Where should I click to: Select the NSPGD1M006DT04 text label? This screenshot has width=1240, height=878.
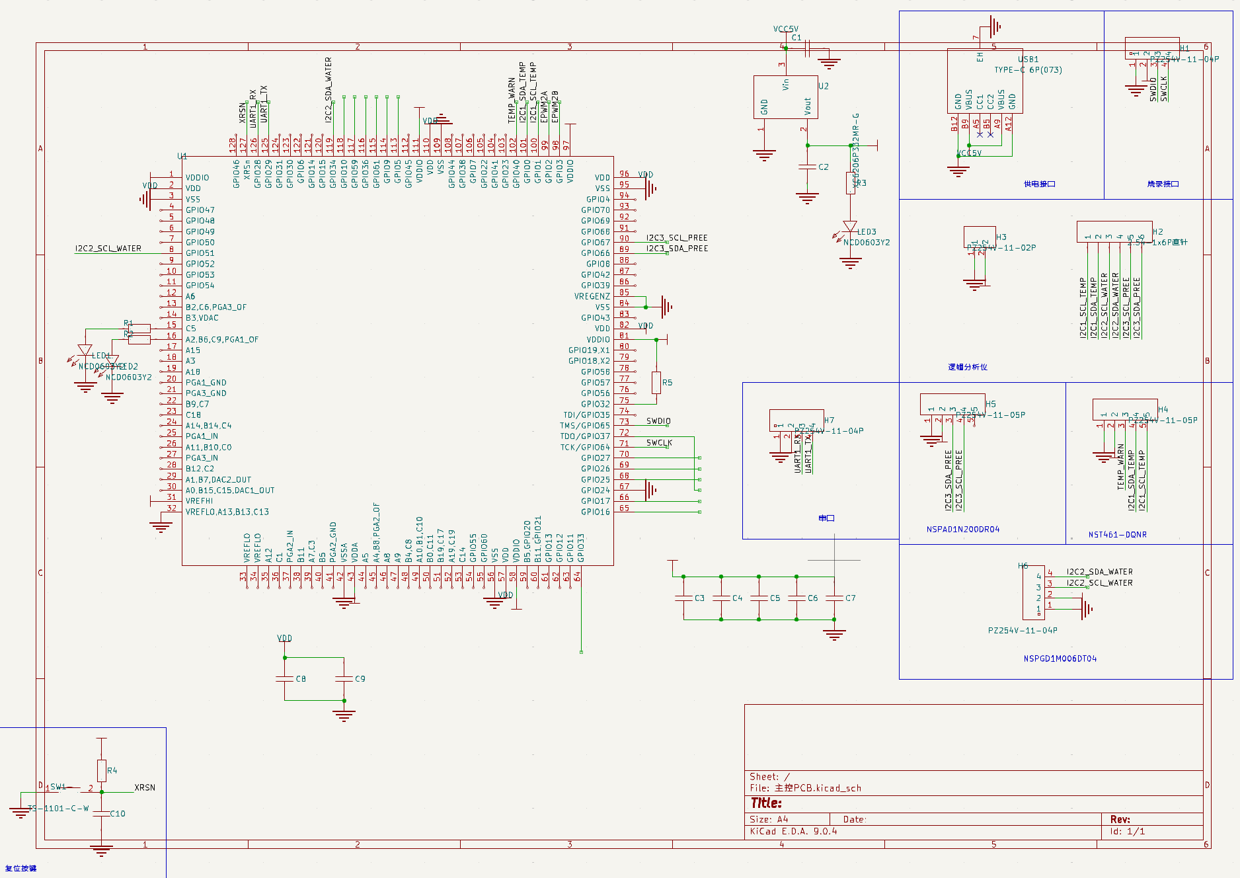click(1060, 658)
